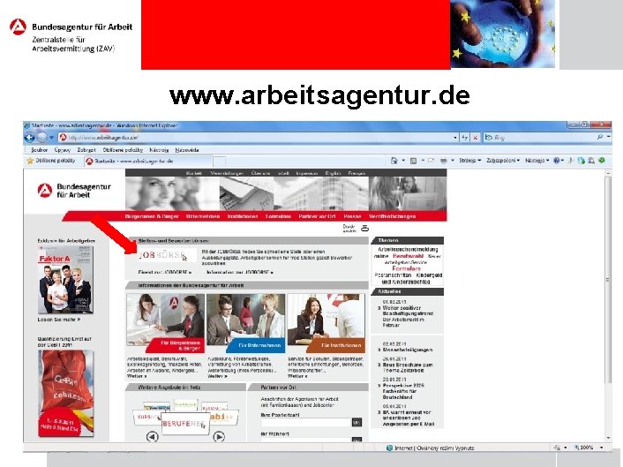Click the printer icon next to Druckansicht
This screenshot has width=623, height=467.
pos(364,228)
